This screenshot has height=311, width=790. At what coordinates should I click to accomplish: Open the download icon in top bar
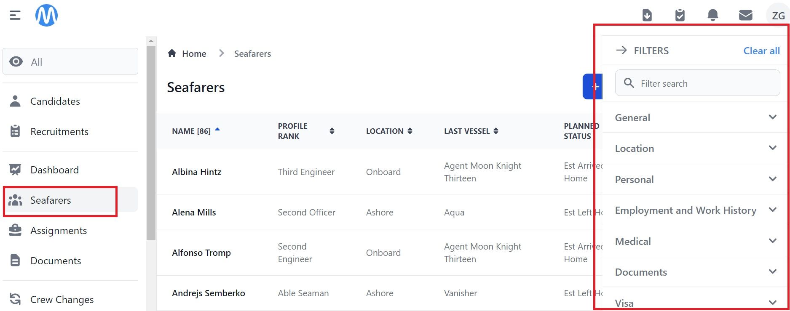(647, 16)
